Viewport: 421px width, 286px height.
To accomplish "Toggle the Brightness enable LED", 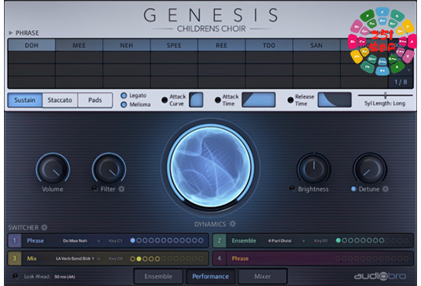I will pyautogui.click(x=292, y=188).
